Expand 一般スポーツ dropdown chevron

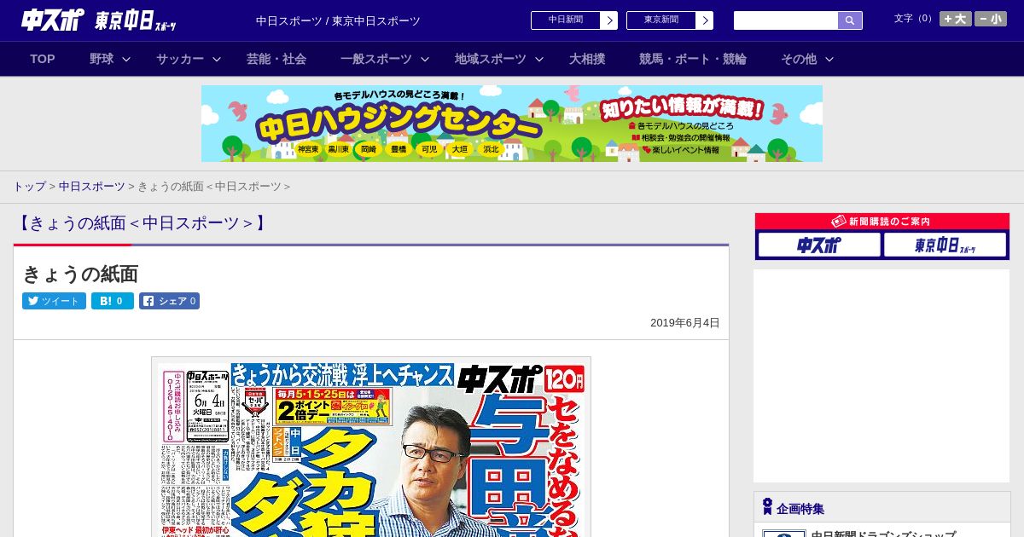pos(424,59)
